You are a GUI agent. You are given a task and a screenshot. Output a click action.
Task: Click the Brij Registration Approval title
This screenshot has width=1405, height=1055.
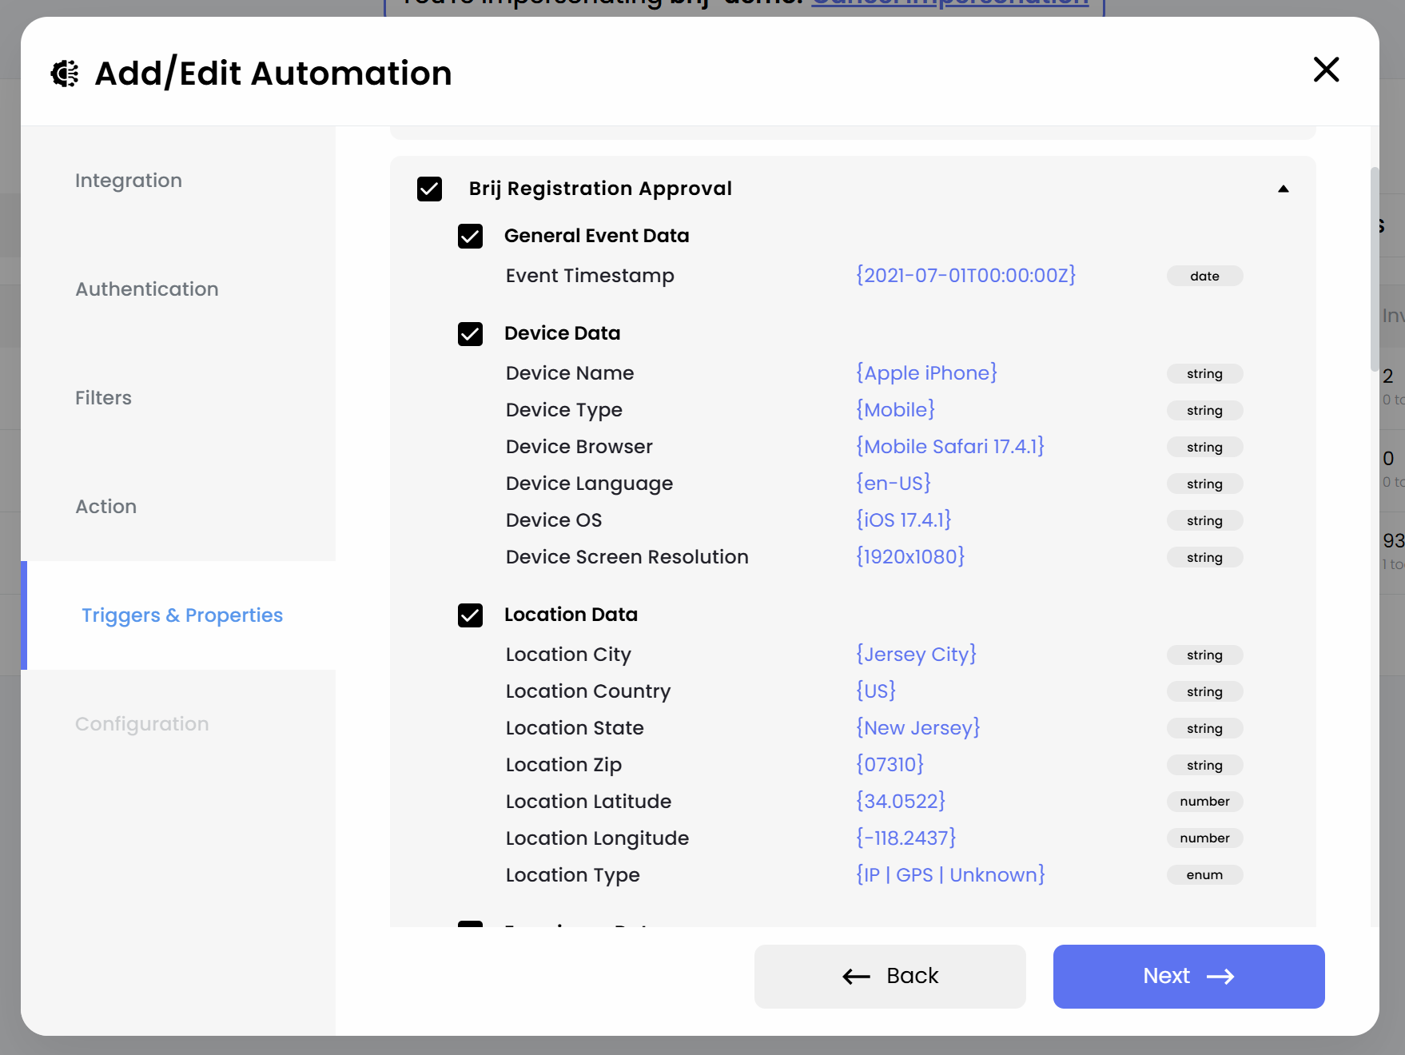click(x=600, y=189)
